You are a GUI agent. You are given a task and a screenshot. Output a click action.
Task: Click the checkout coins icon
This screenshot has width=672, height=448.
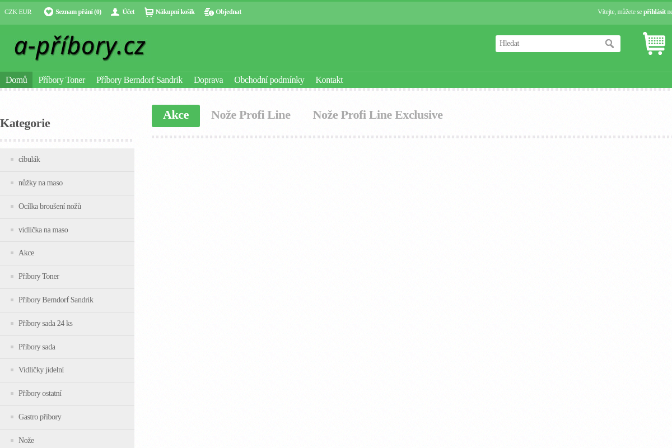pos(209,12)
